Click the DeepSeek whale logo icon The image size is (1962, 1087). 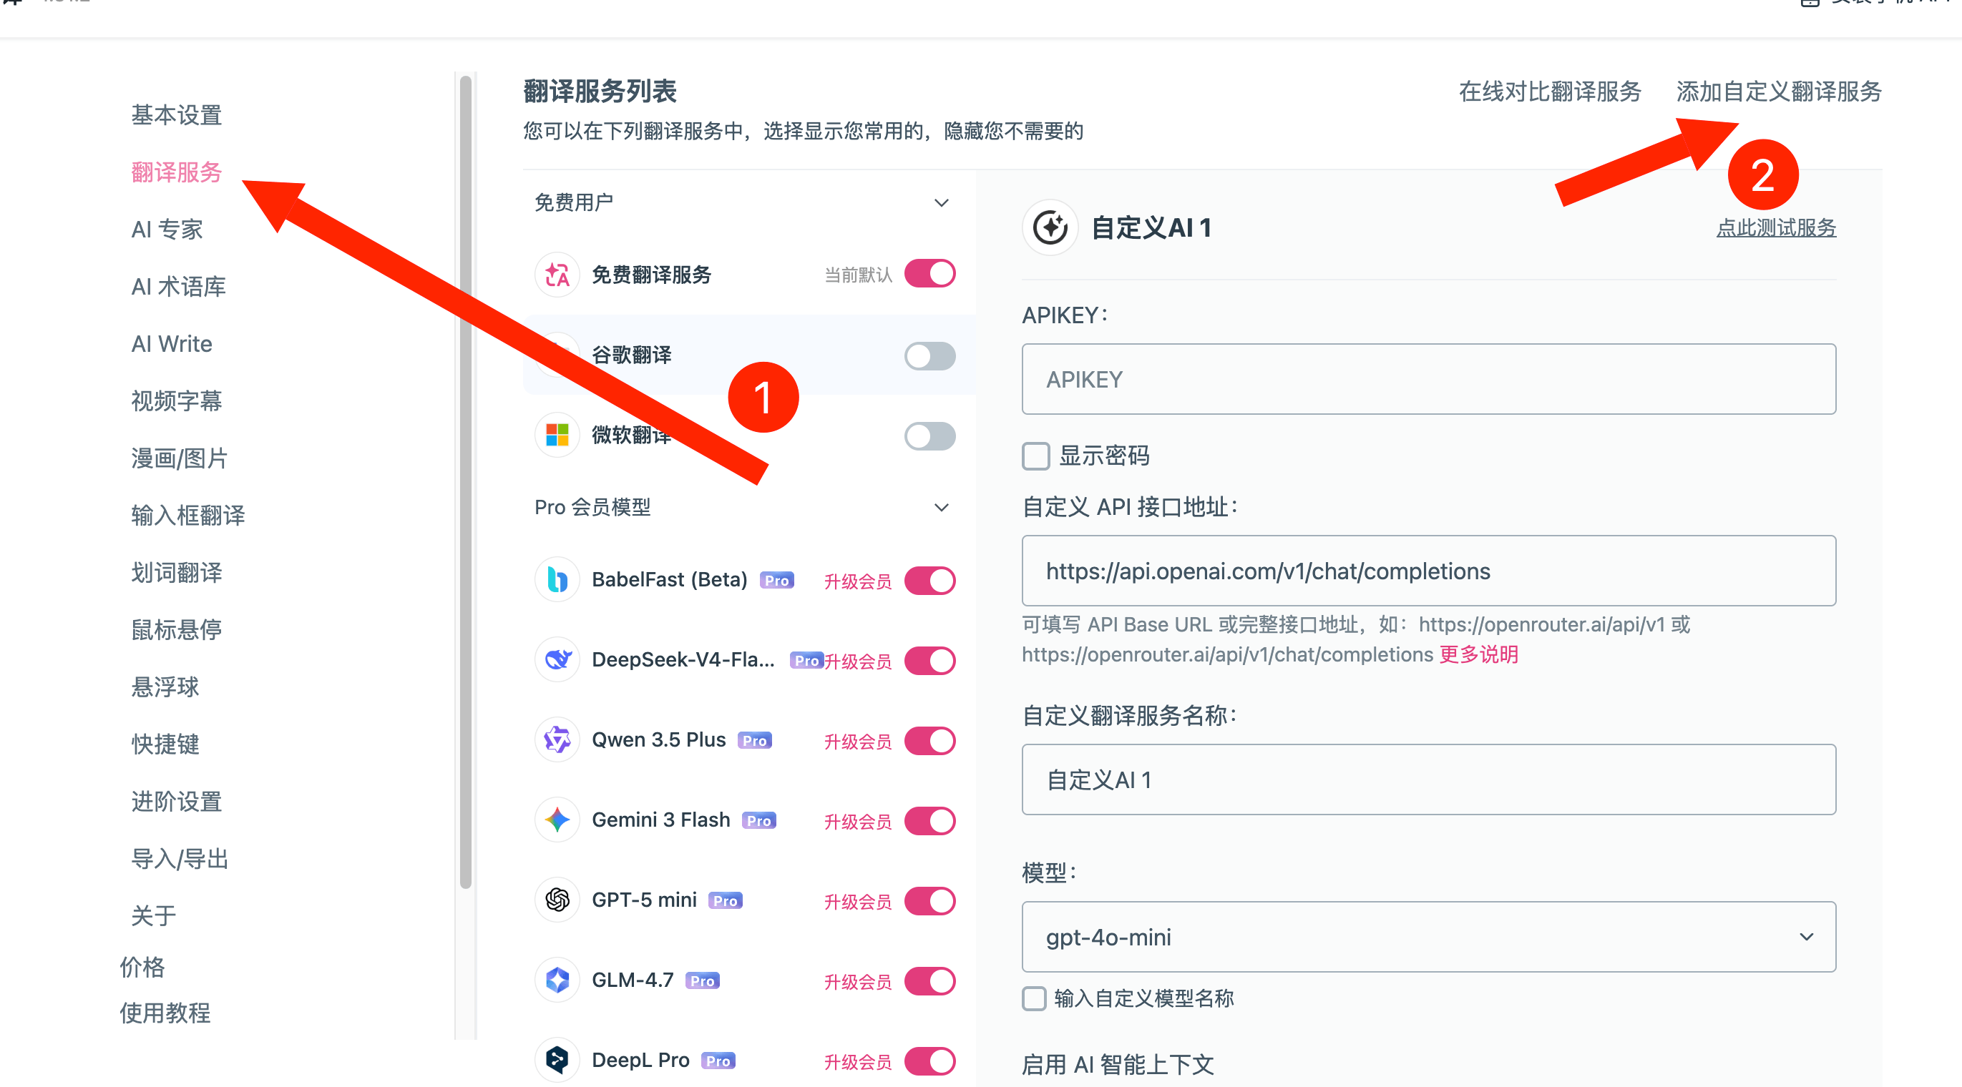pyautogui.click(x=557, y=660)
